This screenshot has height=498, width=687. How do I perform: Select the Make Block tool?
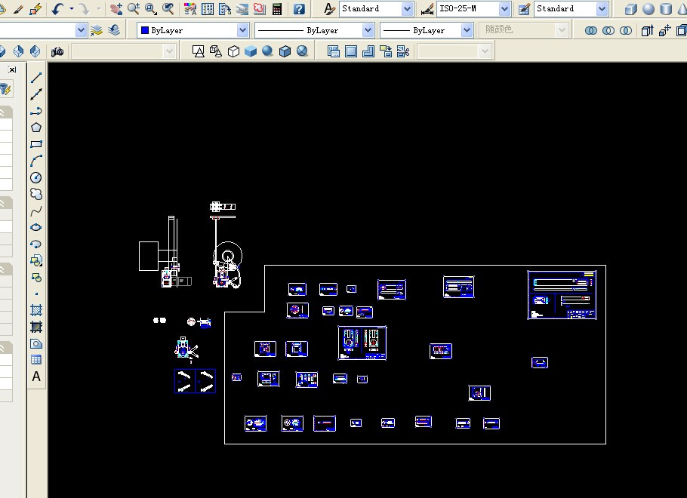pos(36,277)
